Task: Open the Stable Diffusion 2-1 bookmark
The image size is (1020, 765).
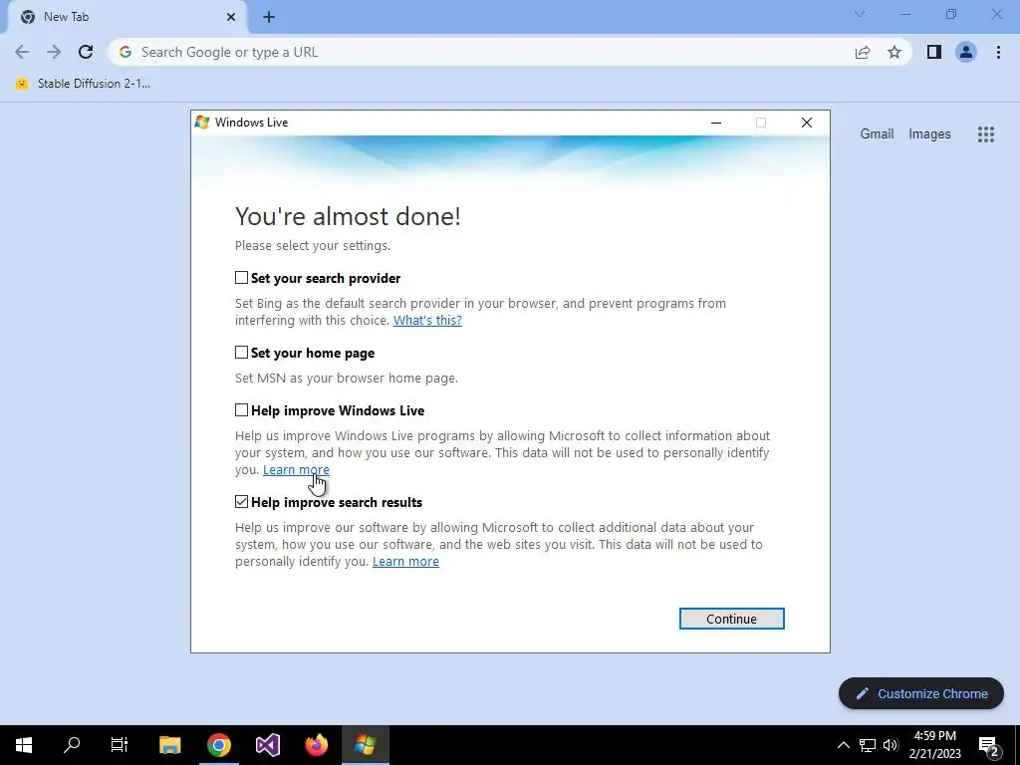Action: click(x=83, y=84)
